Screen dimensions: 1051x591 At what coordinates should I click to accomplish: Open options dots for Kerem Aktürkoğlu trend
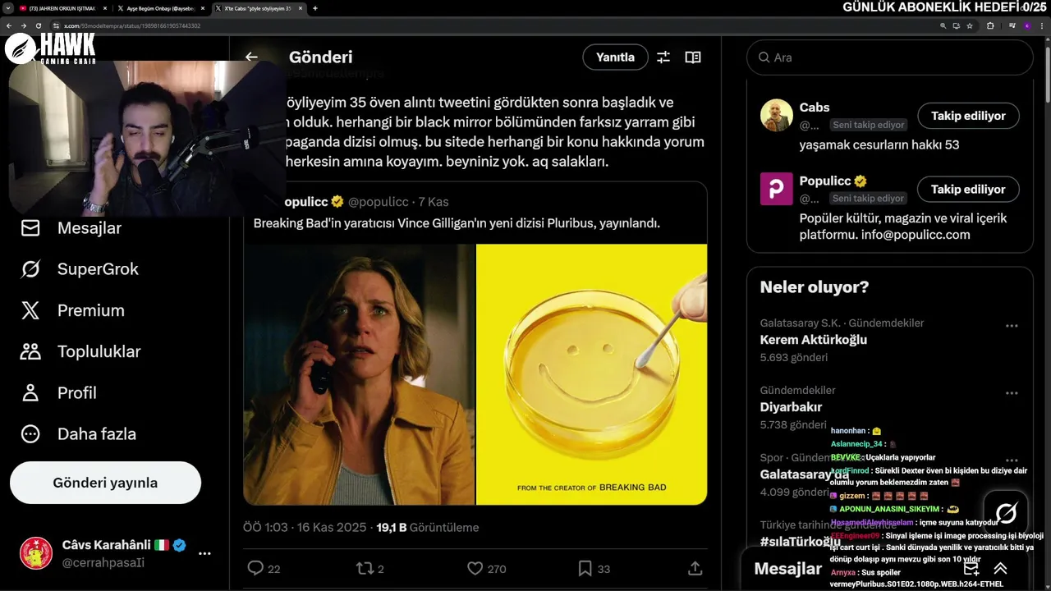point(1012,326)
